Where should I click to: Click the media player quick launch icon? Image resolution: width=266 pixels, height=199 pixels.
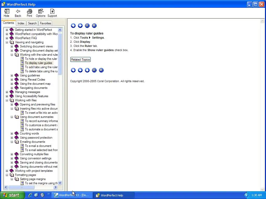tap(42, 195)
